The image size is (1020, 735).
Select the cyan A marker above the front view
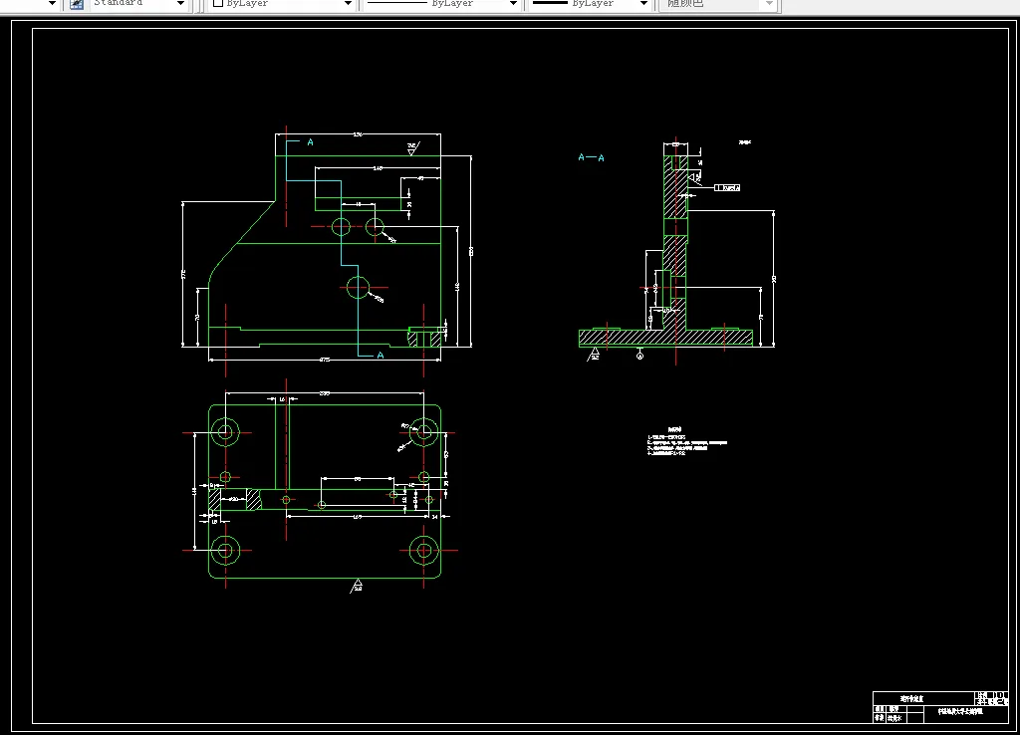click(x=311, y=141)
